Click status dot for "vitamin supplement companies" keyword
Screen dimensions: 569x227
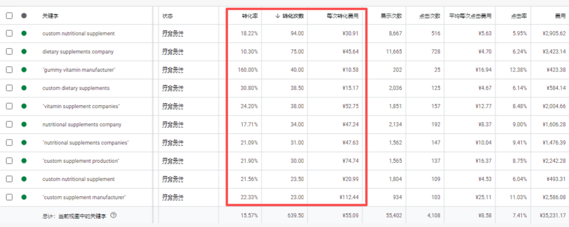click(x=24, y=106)
